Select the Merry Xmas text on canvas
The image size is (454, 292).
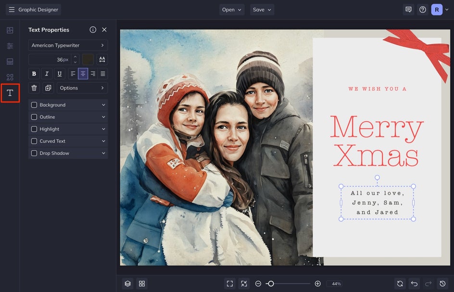click(377, 141)
